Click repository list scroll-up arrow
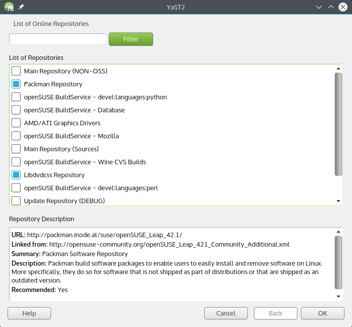Image resolution: width=352 pixels, height=327 pixels. tap(338, 68)
